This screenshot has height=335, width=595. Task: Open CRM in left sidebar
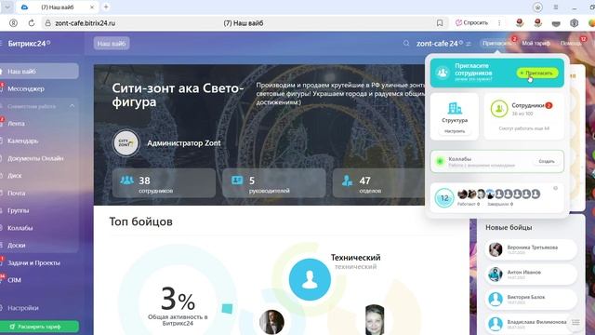click(x=14, y=280)
